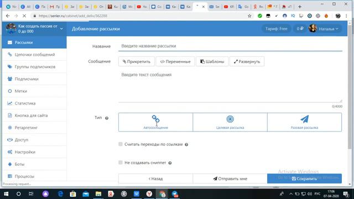
Task: Click the Процессы list icon
Action: [10, 176]
